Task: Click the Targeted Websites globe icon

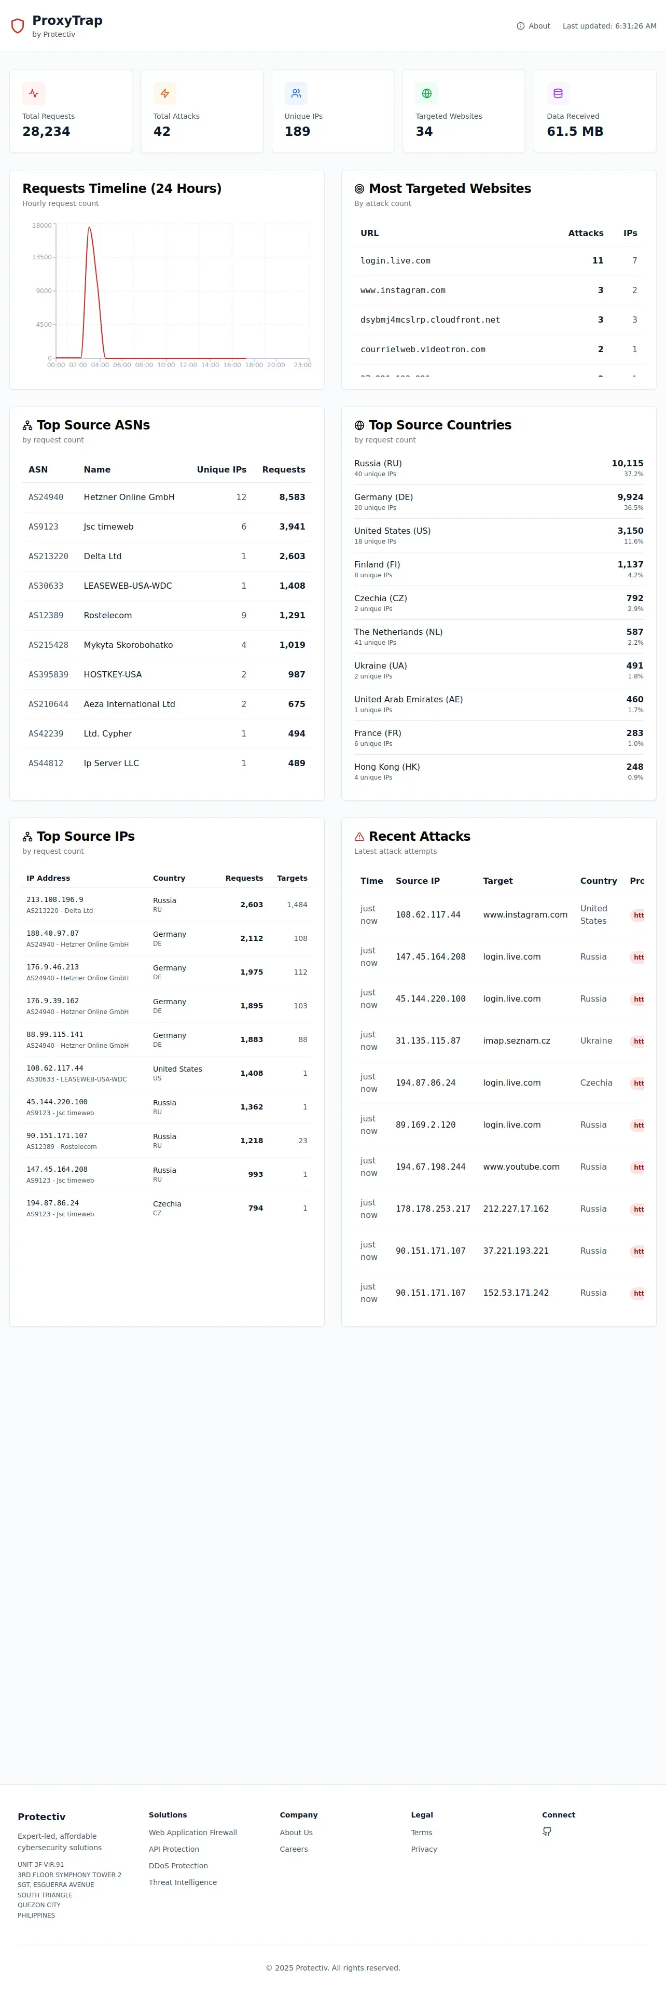Action: pyautogui.click(x=426, y=93)
